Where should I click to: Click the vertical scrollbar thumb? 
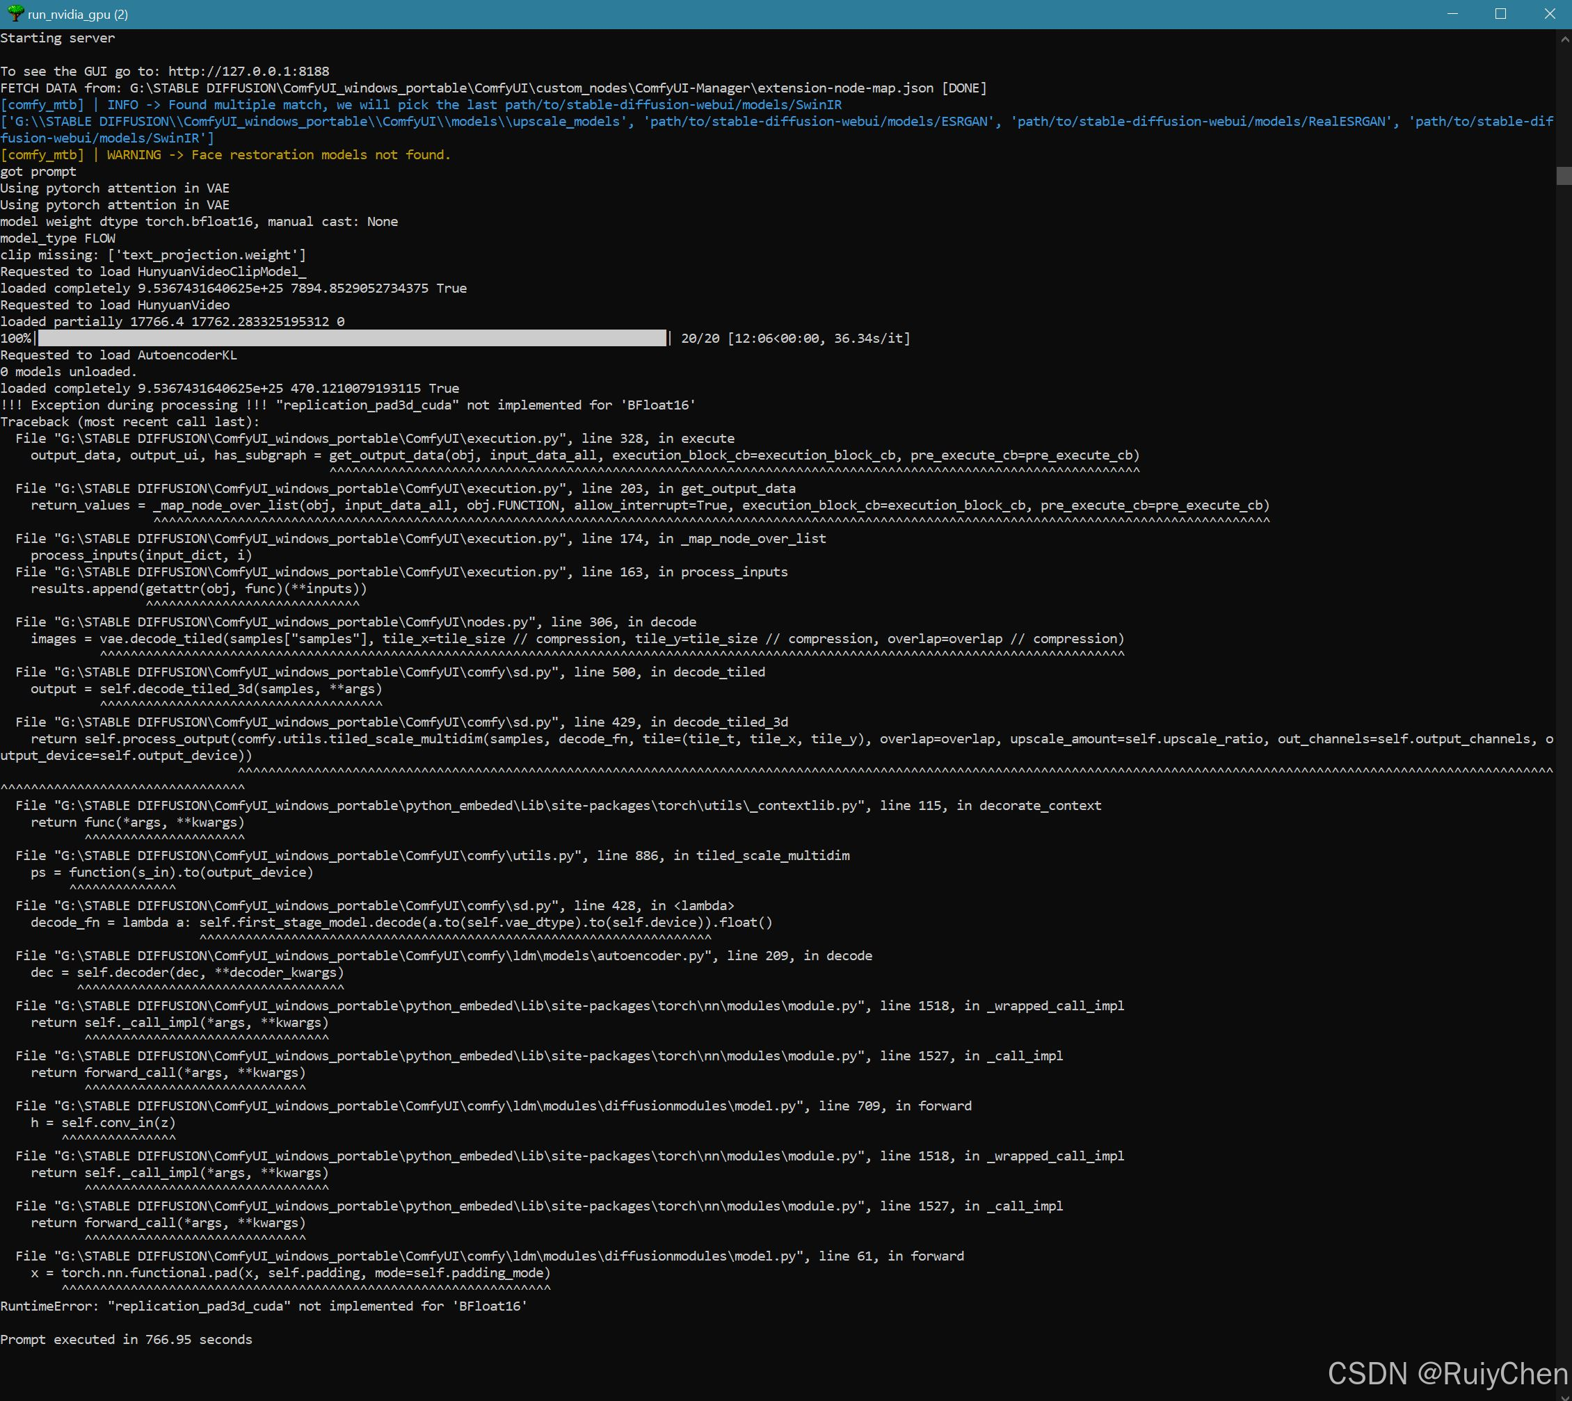click(1564, 175)
